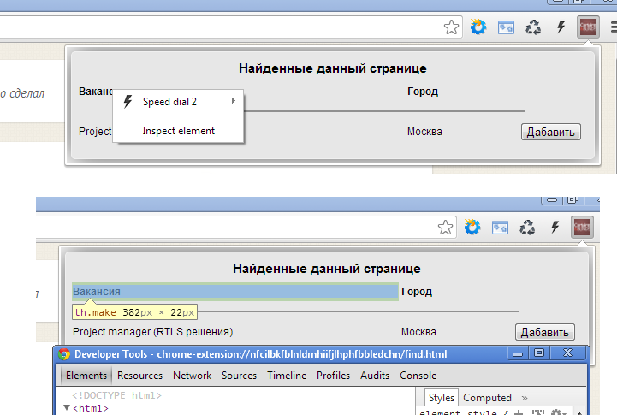The height and width of the screenshot is (415, 617).
Task: Open the Console tab
Action: tap(418, 376)
